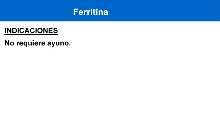Click the Ferritina title text
This screenshot has height=132, width=220.
tap(91, 12)
